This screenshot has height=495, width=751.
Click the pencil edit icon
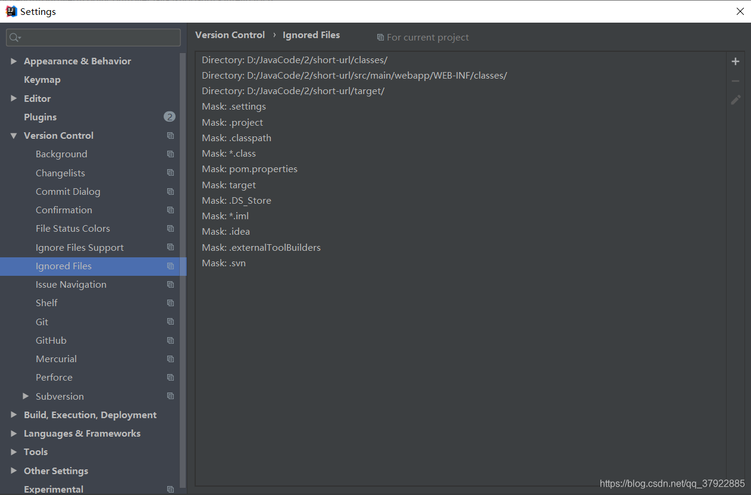pos(736,100)
